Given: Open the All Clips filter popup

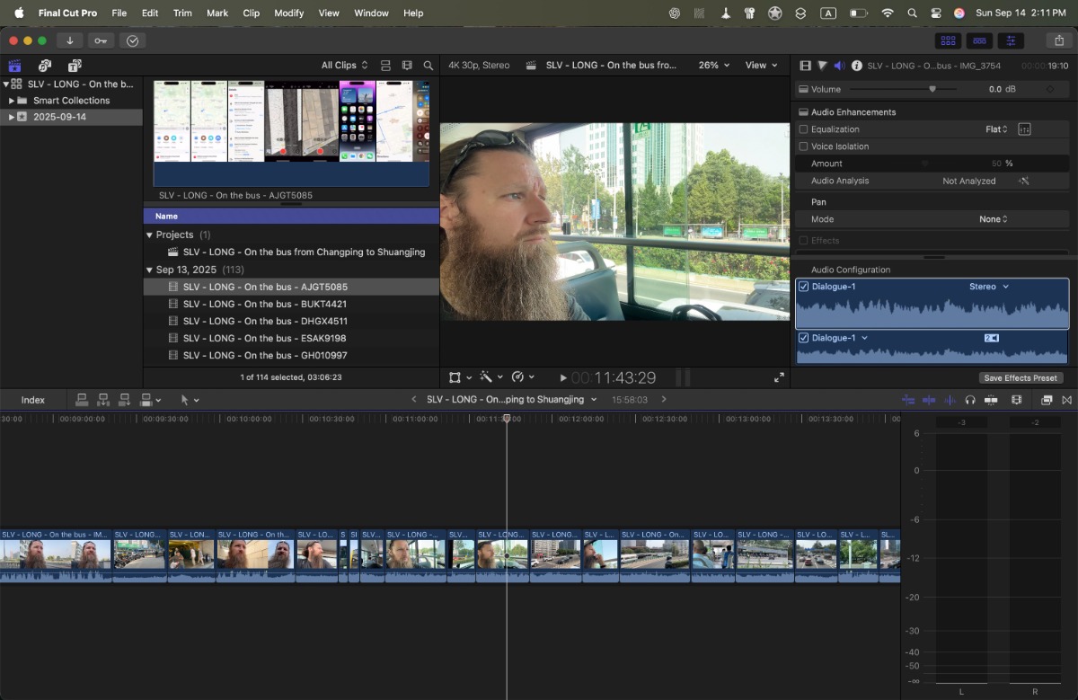Looking at the screenshot, I should 345,66.
